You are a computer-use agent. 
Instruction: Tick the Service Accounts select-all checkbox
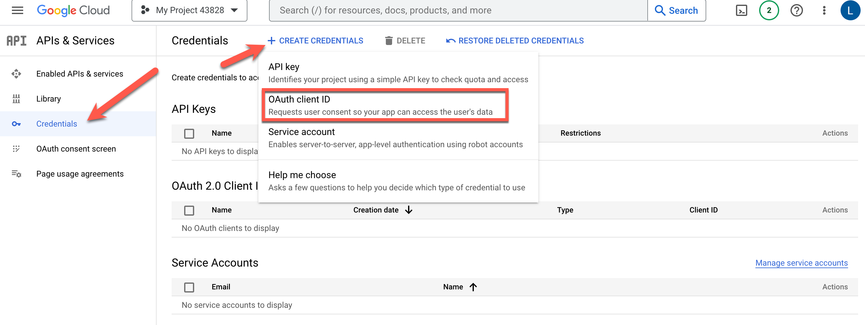point(189,287)
